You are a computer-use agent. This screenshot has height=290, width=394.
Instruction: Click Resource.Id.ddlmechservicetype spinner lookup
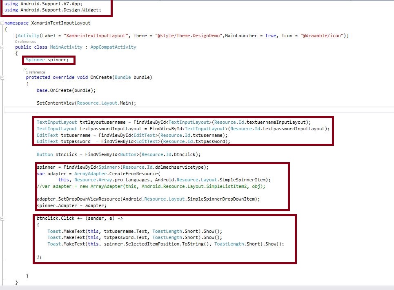coord(122,167)
